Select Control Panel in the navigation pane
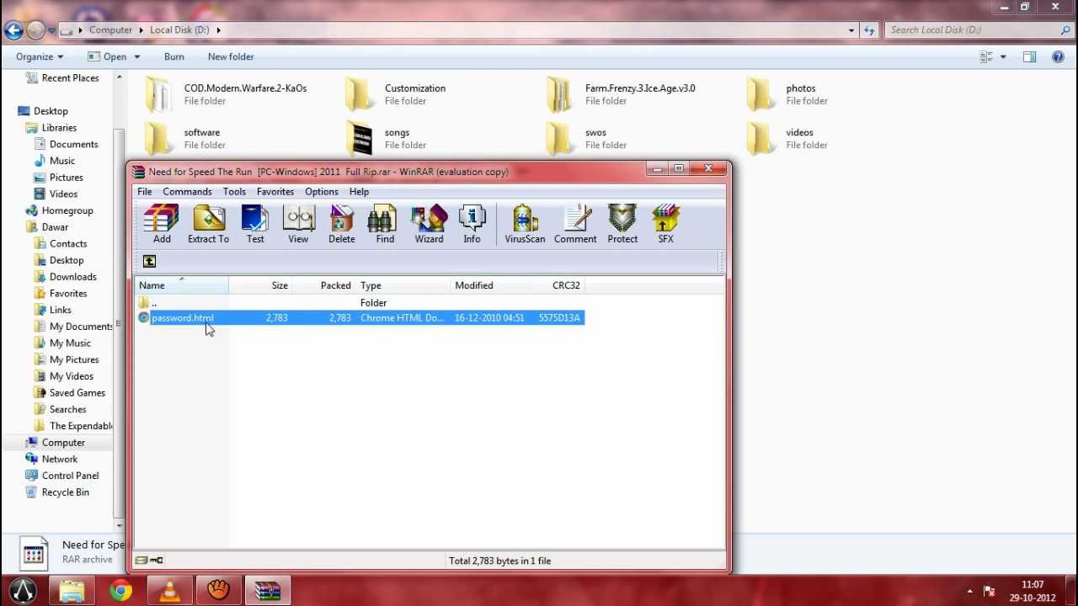Viewport: 1078px width, 606px height. point(62,476)
